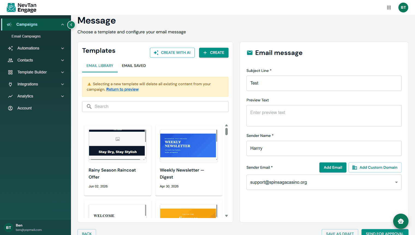Screen dimensions: 415x235
Task: Click the Back button
Action: pyautogui.click(x=87, y=232)
